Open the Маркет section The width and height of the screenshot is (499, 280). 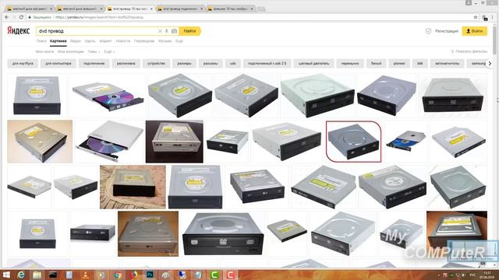tap(105, 41)
